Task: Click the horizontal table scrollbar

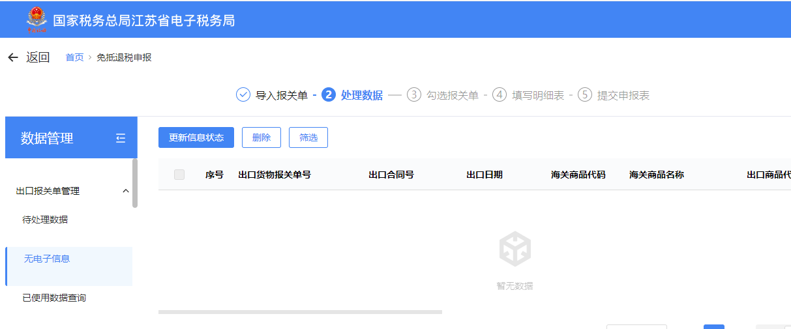Action: (x=300, y=312)
